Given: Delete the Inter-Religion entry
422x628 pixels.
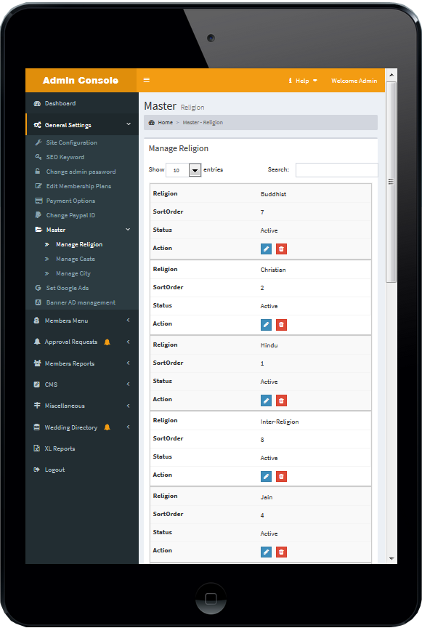Looking at the screenshot, I should (282, 476).
